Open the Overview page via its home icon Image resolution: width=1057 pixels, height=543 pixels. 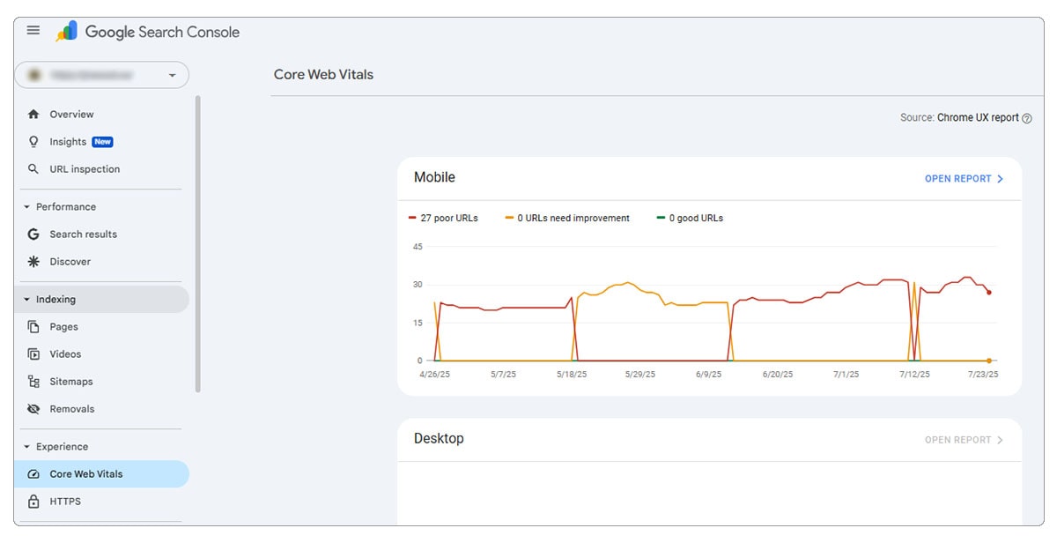tap(33, 114)
